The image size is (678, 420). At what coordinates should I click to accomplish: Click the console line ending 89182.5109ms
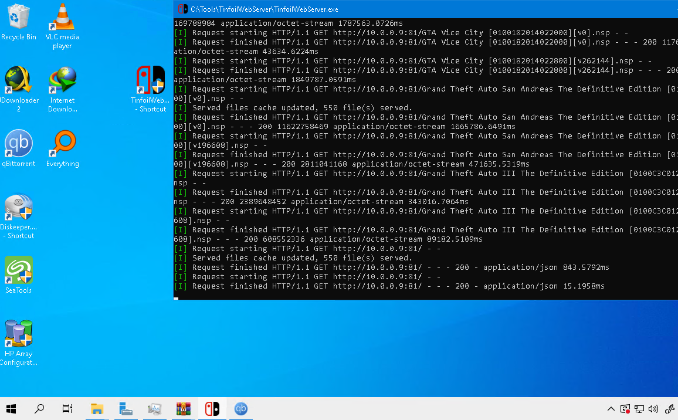coord(328,240)
